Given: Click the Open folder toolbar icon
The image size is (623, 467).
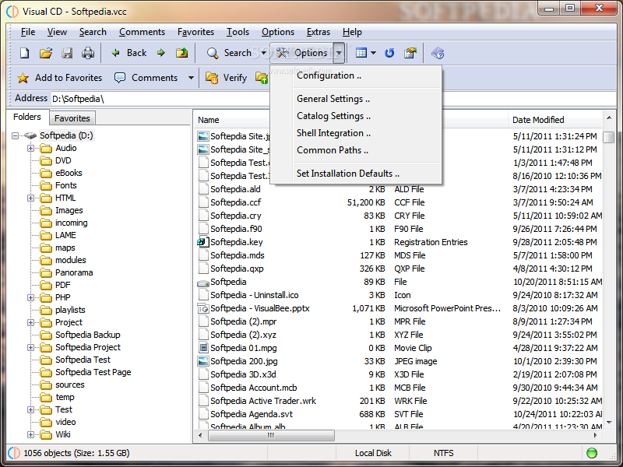Looking at the screenshot, I should pos(46,53).
